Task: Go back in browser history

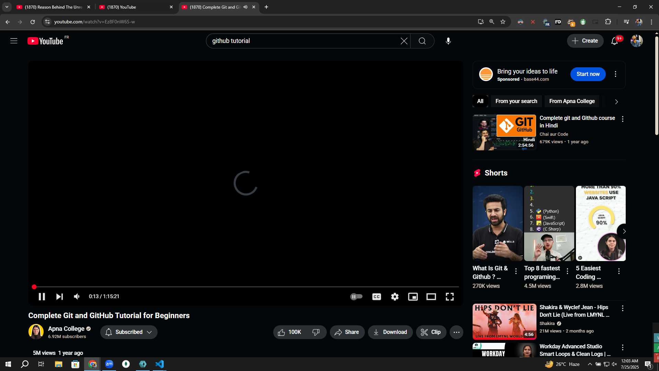Action: [x=8, y=22]
